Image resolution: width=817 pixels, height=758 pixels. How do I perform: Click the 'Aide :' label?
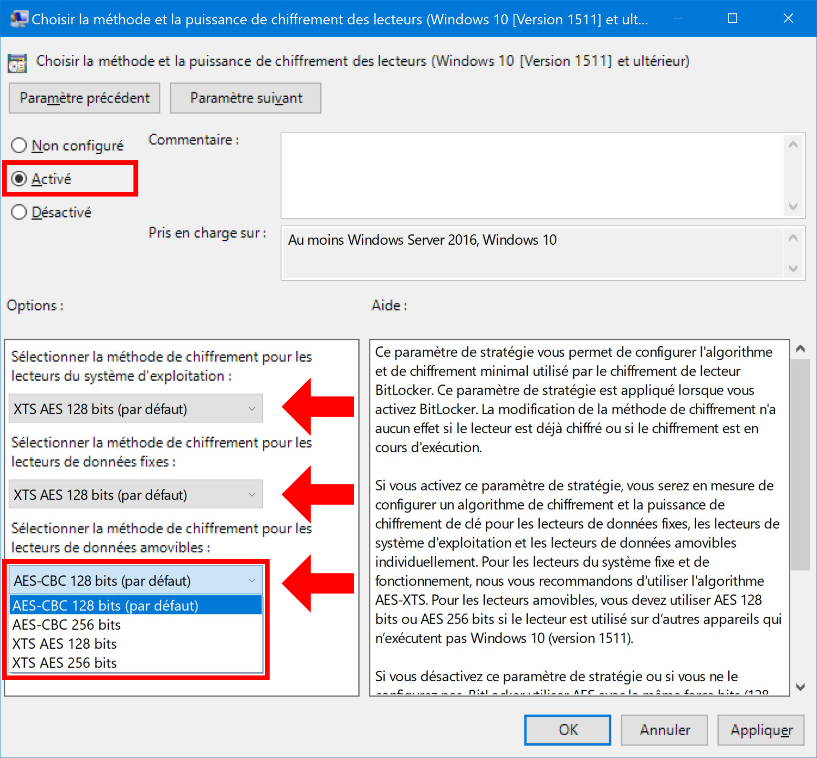pos(389,305)
